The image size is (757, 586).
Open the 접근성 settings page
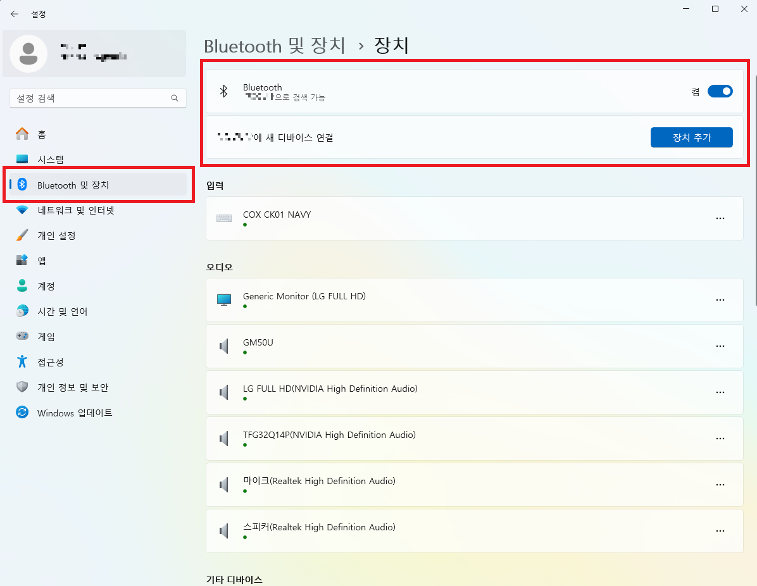(x=98, y=361)
